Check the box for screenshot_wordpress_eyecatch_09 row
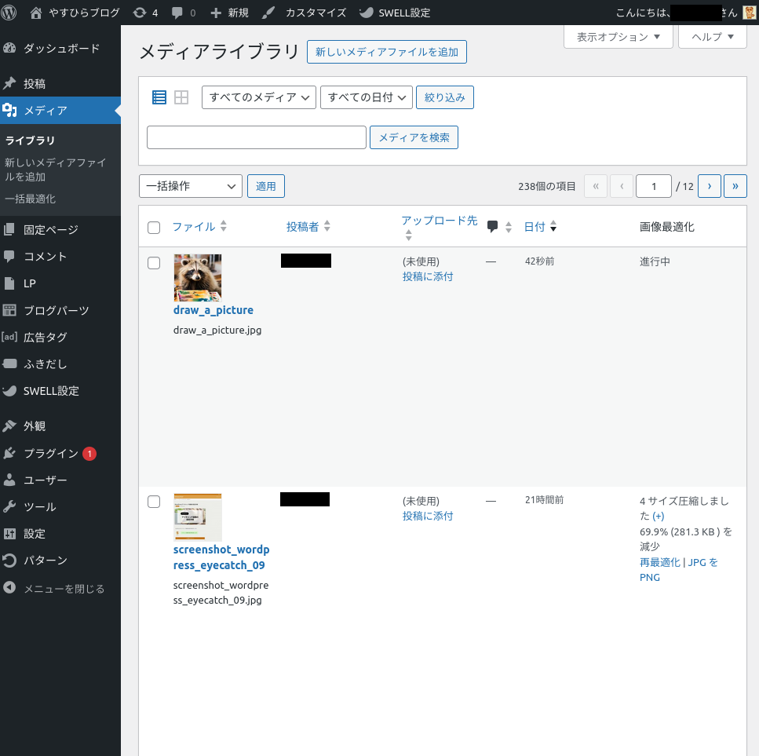The height and width of the screenshot is (756, 759). (154, 502)
